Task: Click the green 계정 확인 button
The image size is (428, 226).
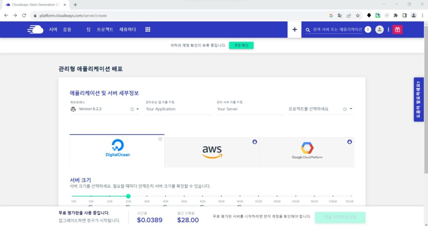Action: click(x=241, y=45)
